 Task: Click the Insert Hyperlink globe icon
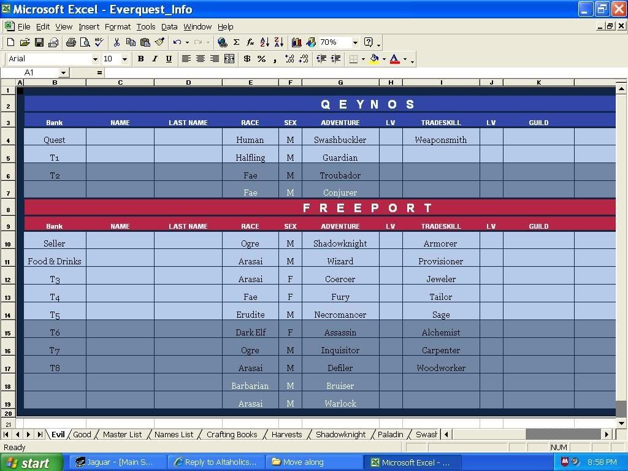[x=222, y=42]
